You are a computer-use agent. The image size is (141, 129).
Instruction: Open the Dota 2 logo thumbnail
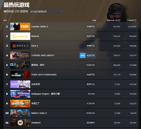pyautogui.click(x=20, y=46)
